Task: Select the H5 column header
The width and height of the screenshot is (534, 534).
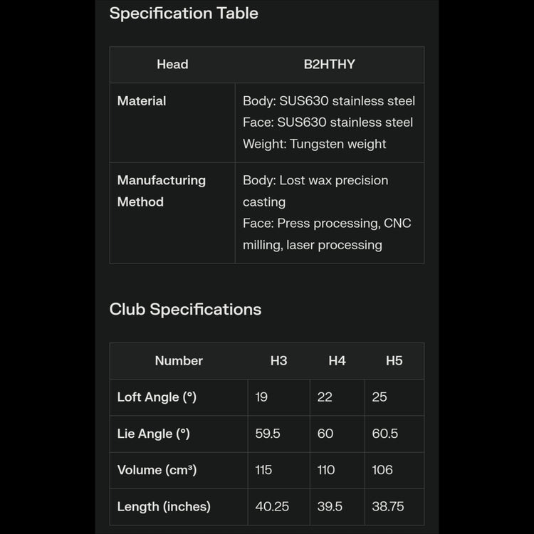Action: [394, 361]
